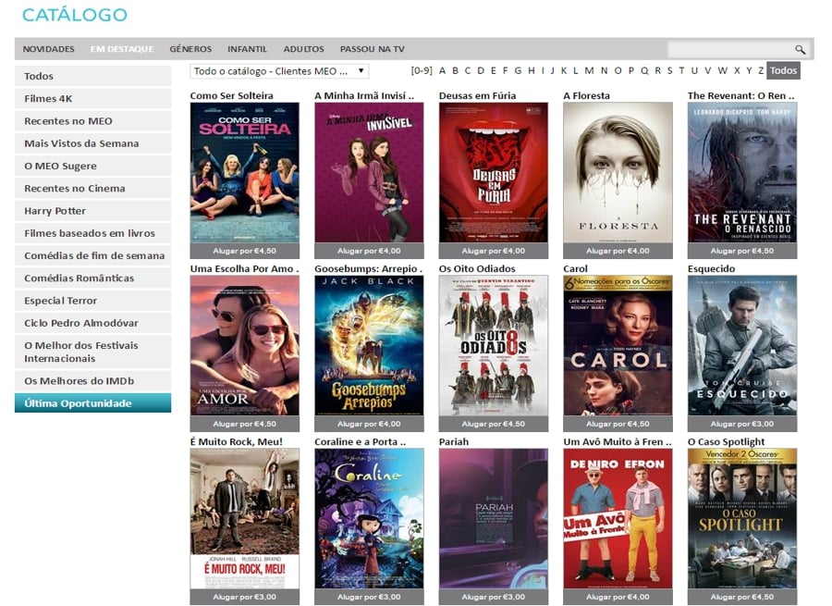Screen dimensions: 832x606
Task: Open O Melhor dos Festivais Internacionais
Action: tap(92, 352)
